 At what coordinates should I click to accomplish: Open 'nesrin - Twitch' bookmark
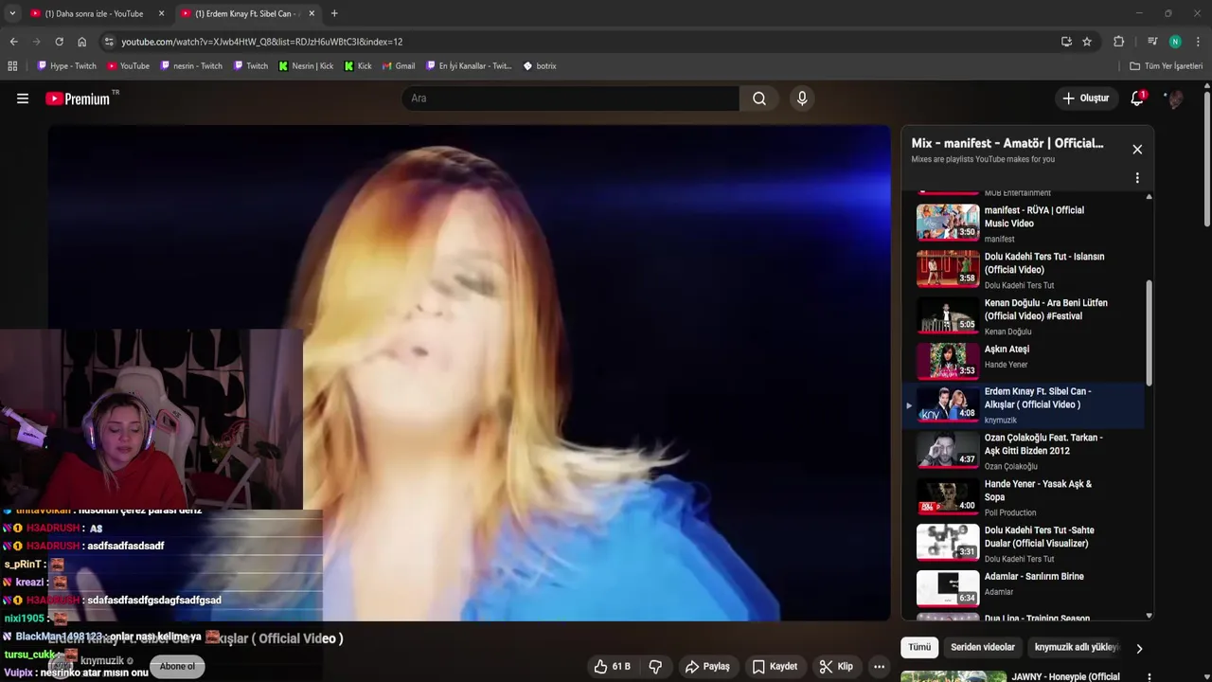tap(191, 66)
